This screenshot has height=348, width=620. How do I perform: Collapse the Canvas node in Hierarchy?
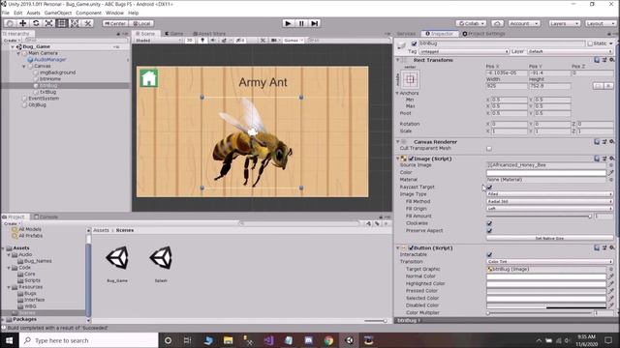pyautogui.click(x=24, y=66)
